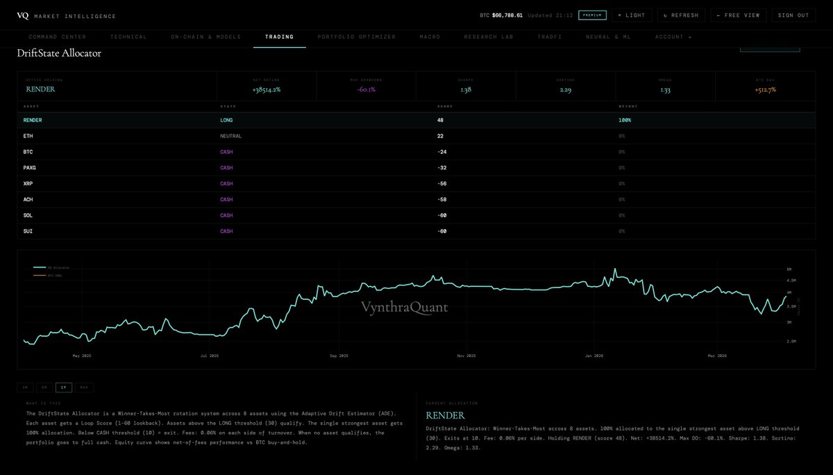Click the CASH state in XRP row
The height and width of the screenshot is (475, 833).
[x=226, y=184]
